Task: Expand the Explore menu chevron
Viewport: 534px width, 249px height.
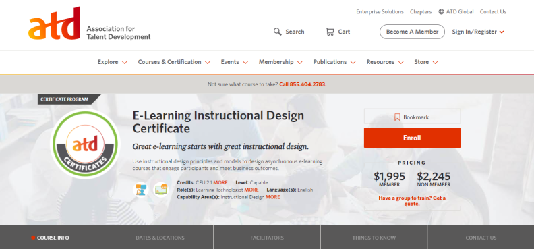Action: coord(124,63)
